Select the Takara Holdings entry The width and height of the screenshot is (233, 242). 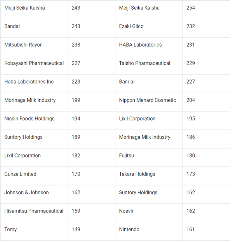coord(137,174)
